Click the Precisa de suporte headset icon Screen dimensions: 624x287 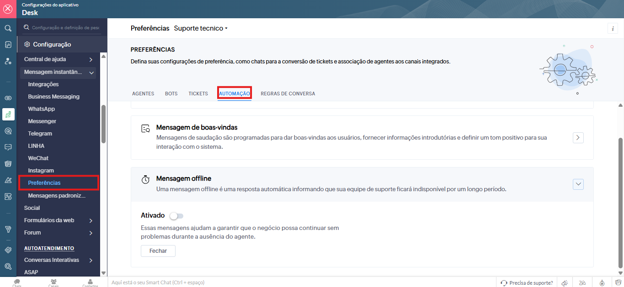pos(503,283)
